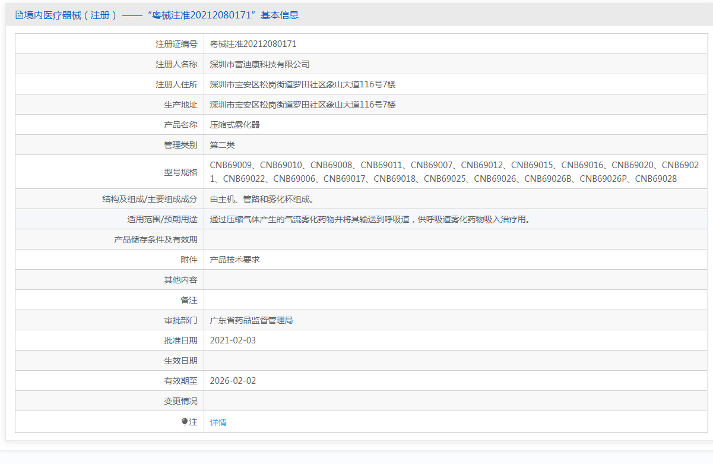Click the management category value 第二类
Screen dimensions: 713x464
pos(223,145)
